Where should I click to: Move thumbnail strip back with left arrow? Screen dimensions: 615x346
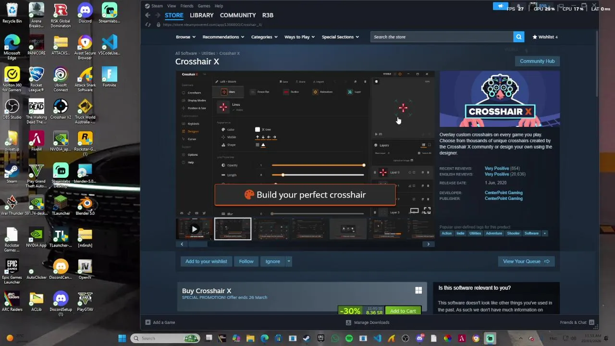[x=182, y=244]
